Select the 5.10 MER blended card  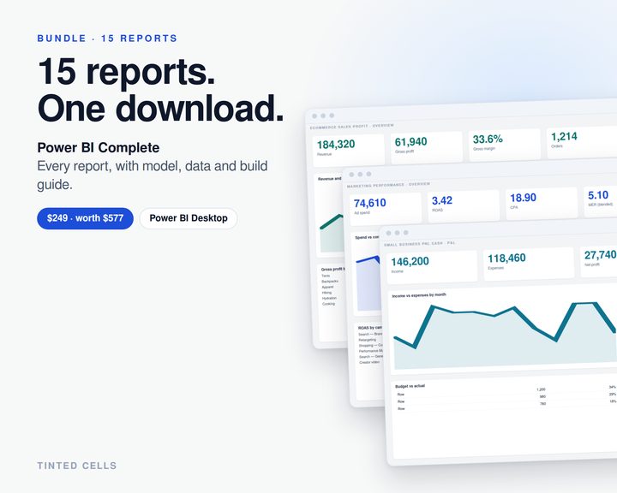[x=601, y=200]
